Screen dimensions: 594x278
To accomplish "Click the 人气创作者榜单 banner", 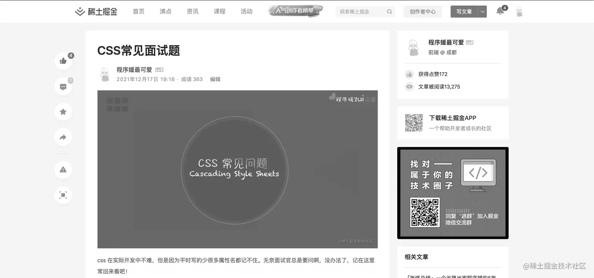I will [295, 11].
